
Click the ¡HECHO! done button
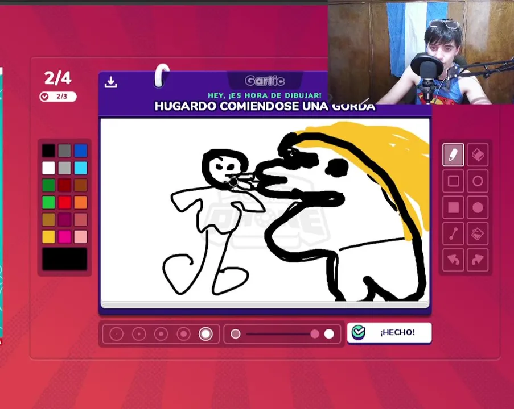tap(389, 332)
